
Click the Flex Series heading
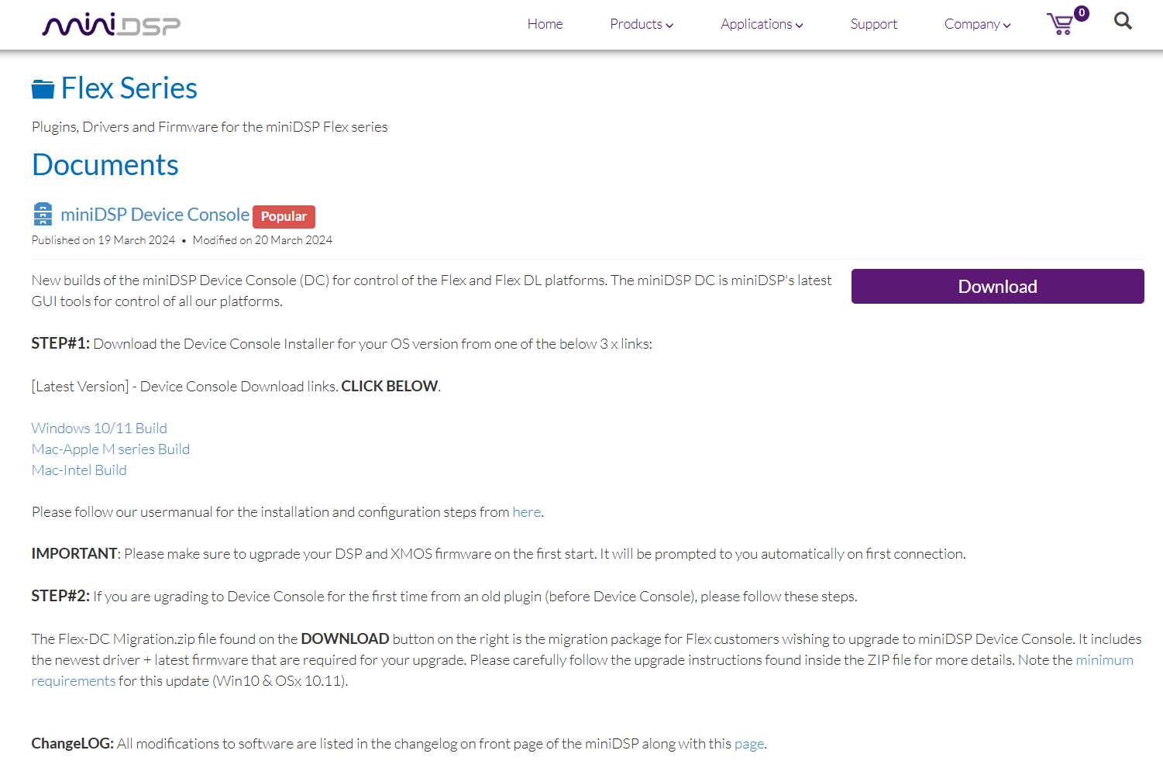coord(129,88)
